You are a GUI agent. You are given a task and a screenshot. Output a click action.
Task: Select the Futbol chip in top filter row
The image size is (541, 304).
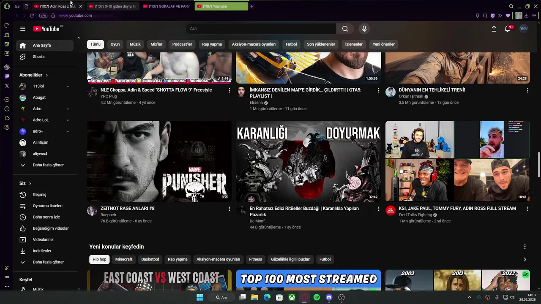291,44
